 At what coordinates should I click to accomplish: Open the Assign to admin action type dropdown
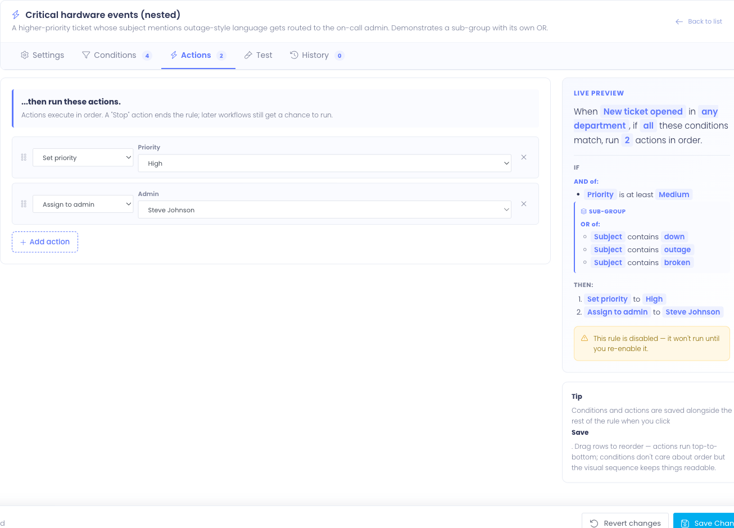click(83, 204)
